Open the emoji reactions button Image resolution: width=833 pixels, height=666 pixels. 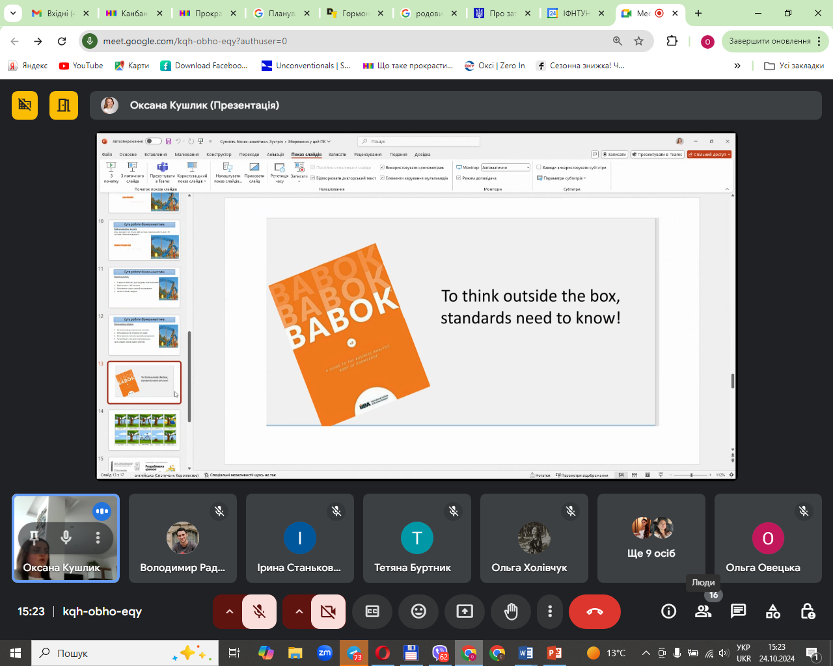(x=418, y=611)
